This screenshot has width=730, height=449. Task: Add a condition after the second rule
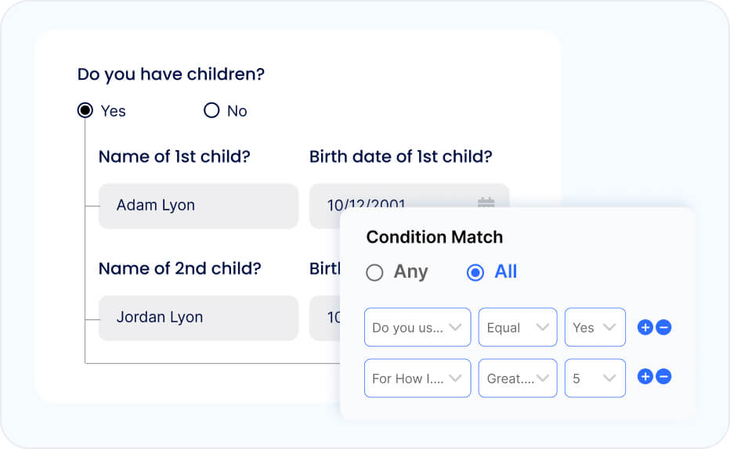645,377
